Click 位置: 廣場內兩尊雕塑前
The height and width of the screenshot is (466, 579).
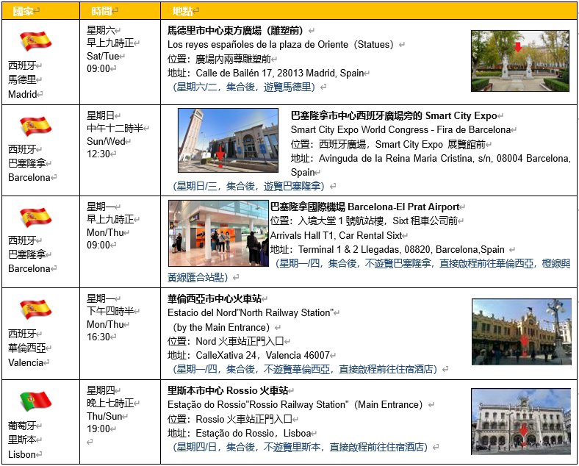219,59
